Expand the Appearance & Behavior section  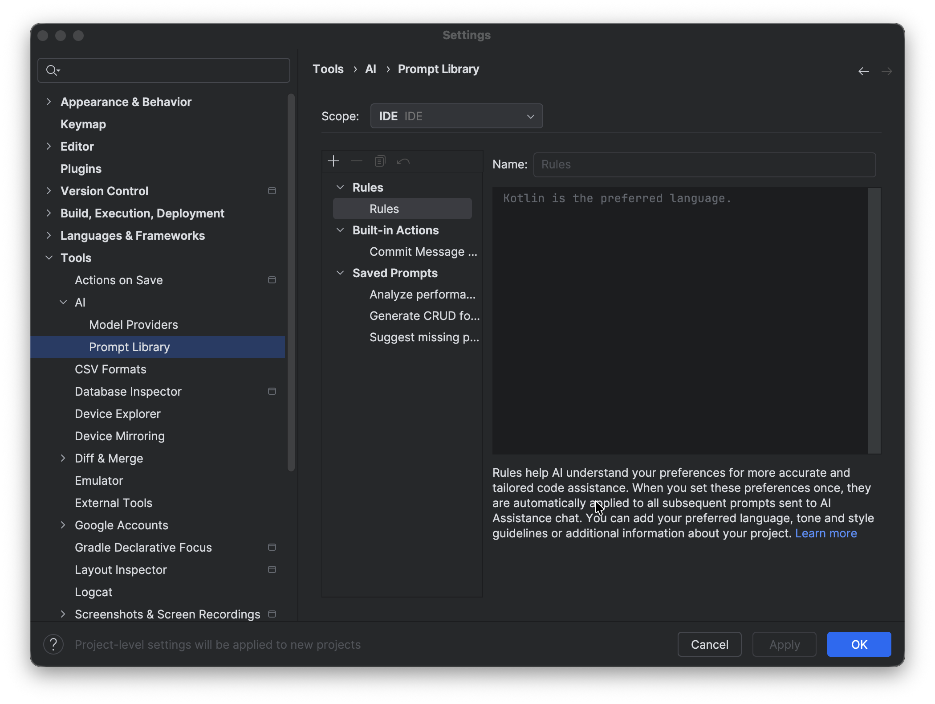coord(49,102)
